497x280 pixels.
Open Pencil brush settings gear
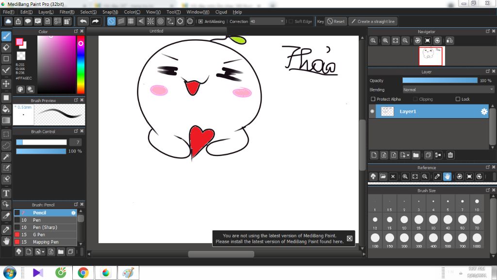pos(73,213)
